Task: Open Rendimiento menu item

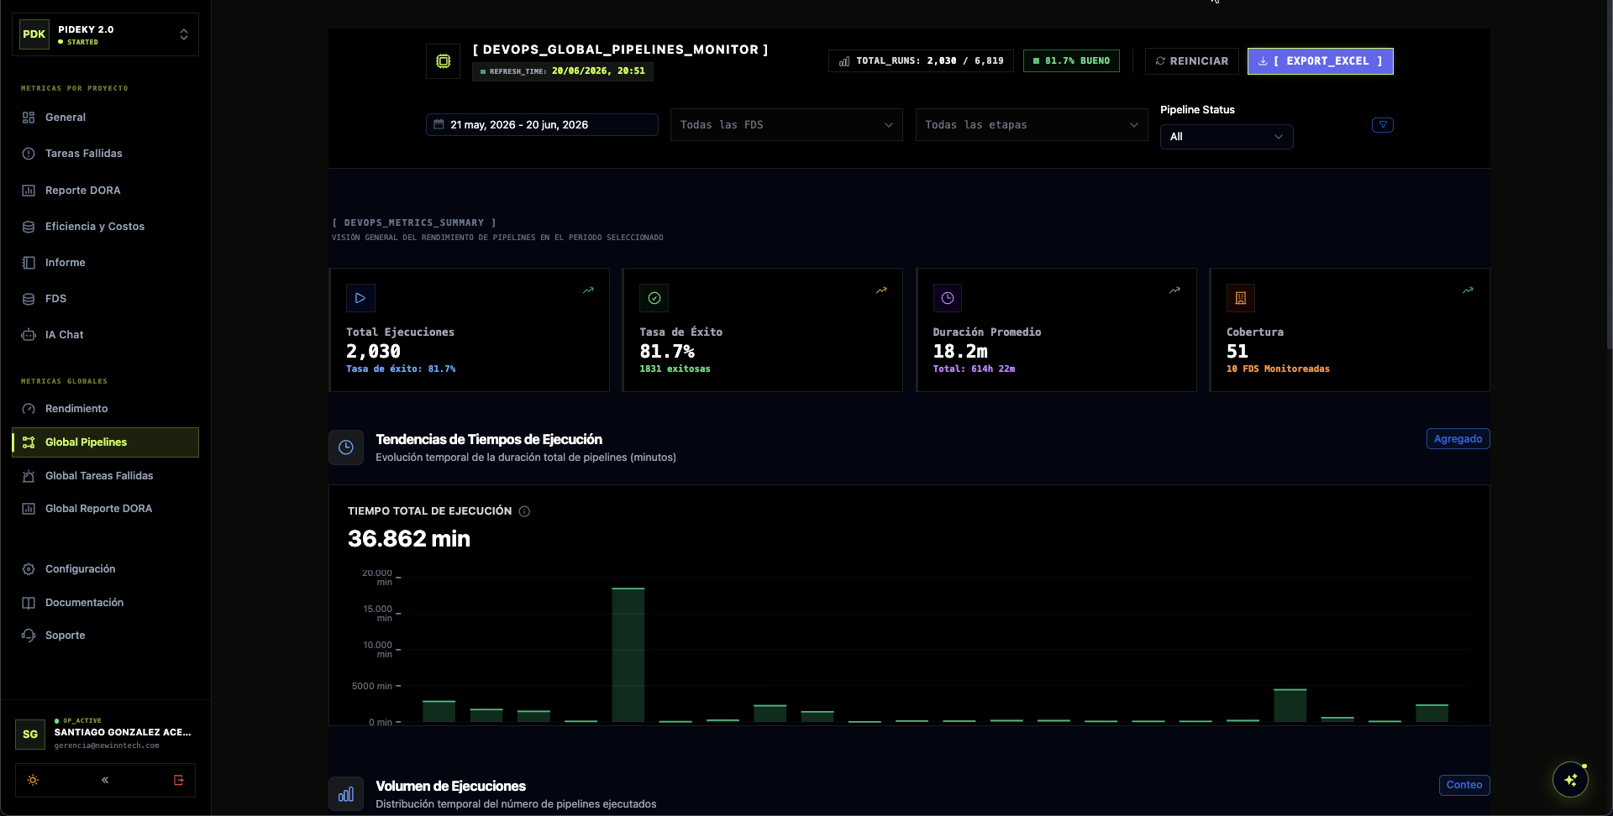Action: [x=105, y=409]
